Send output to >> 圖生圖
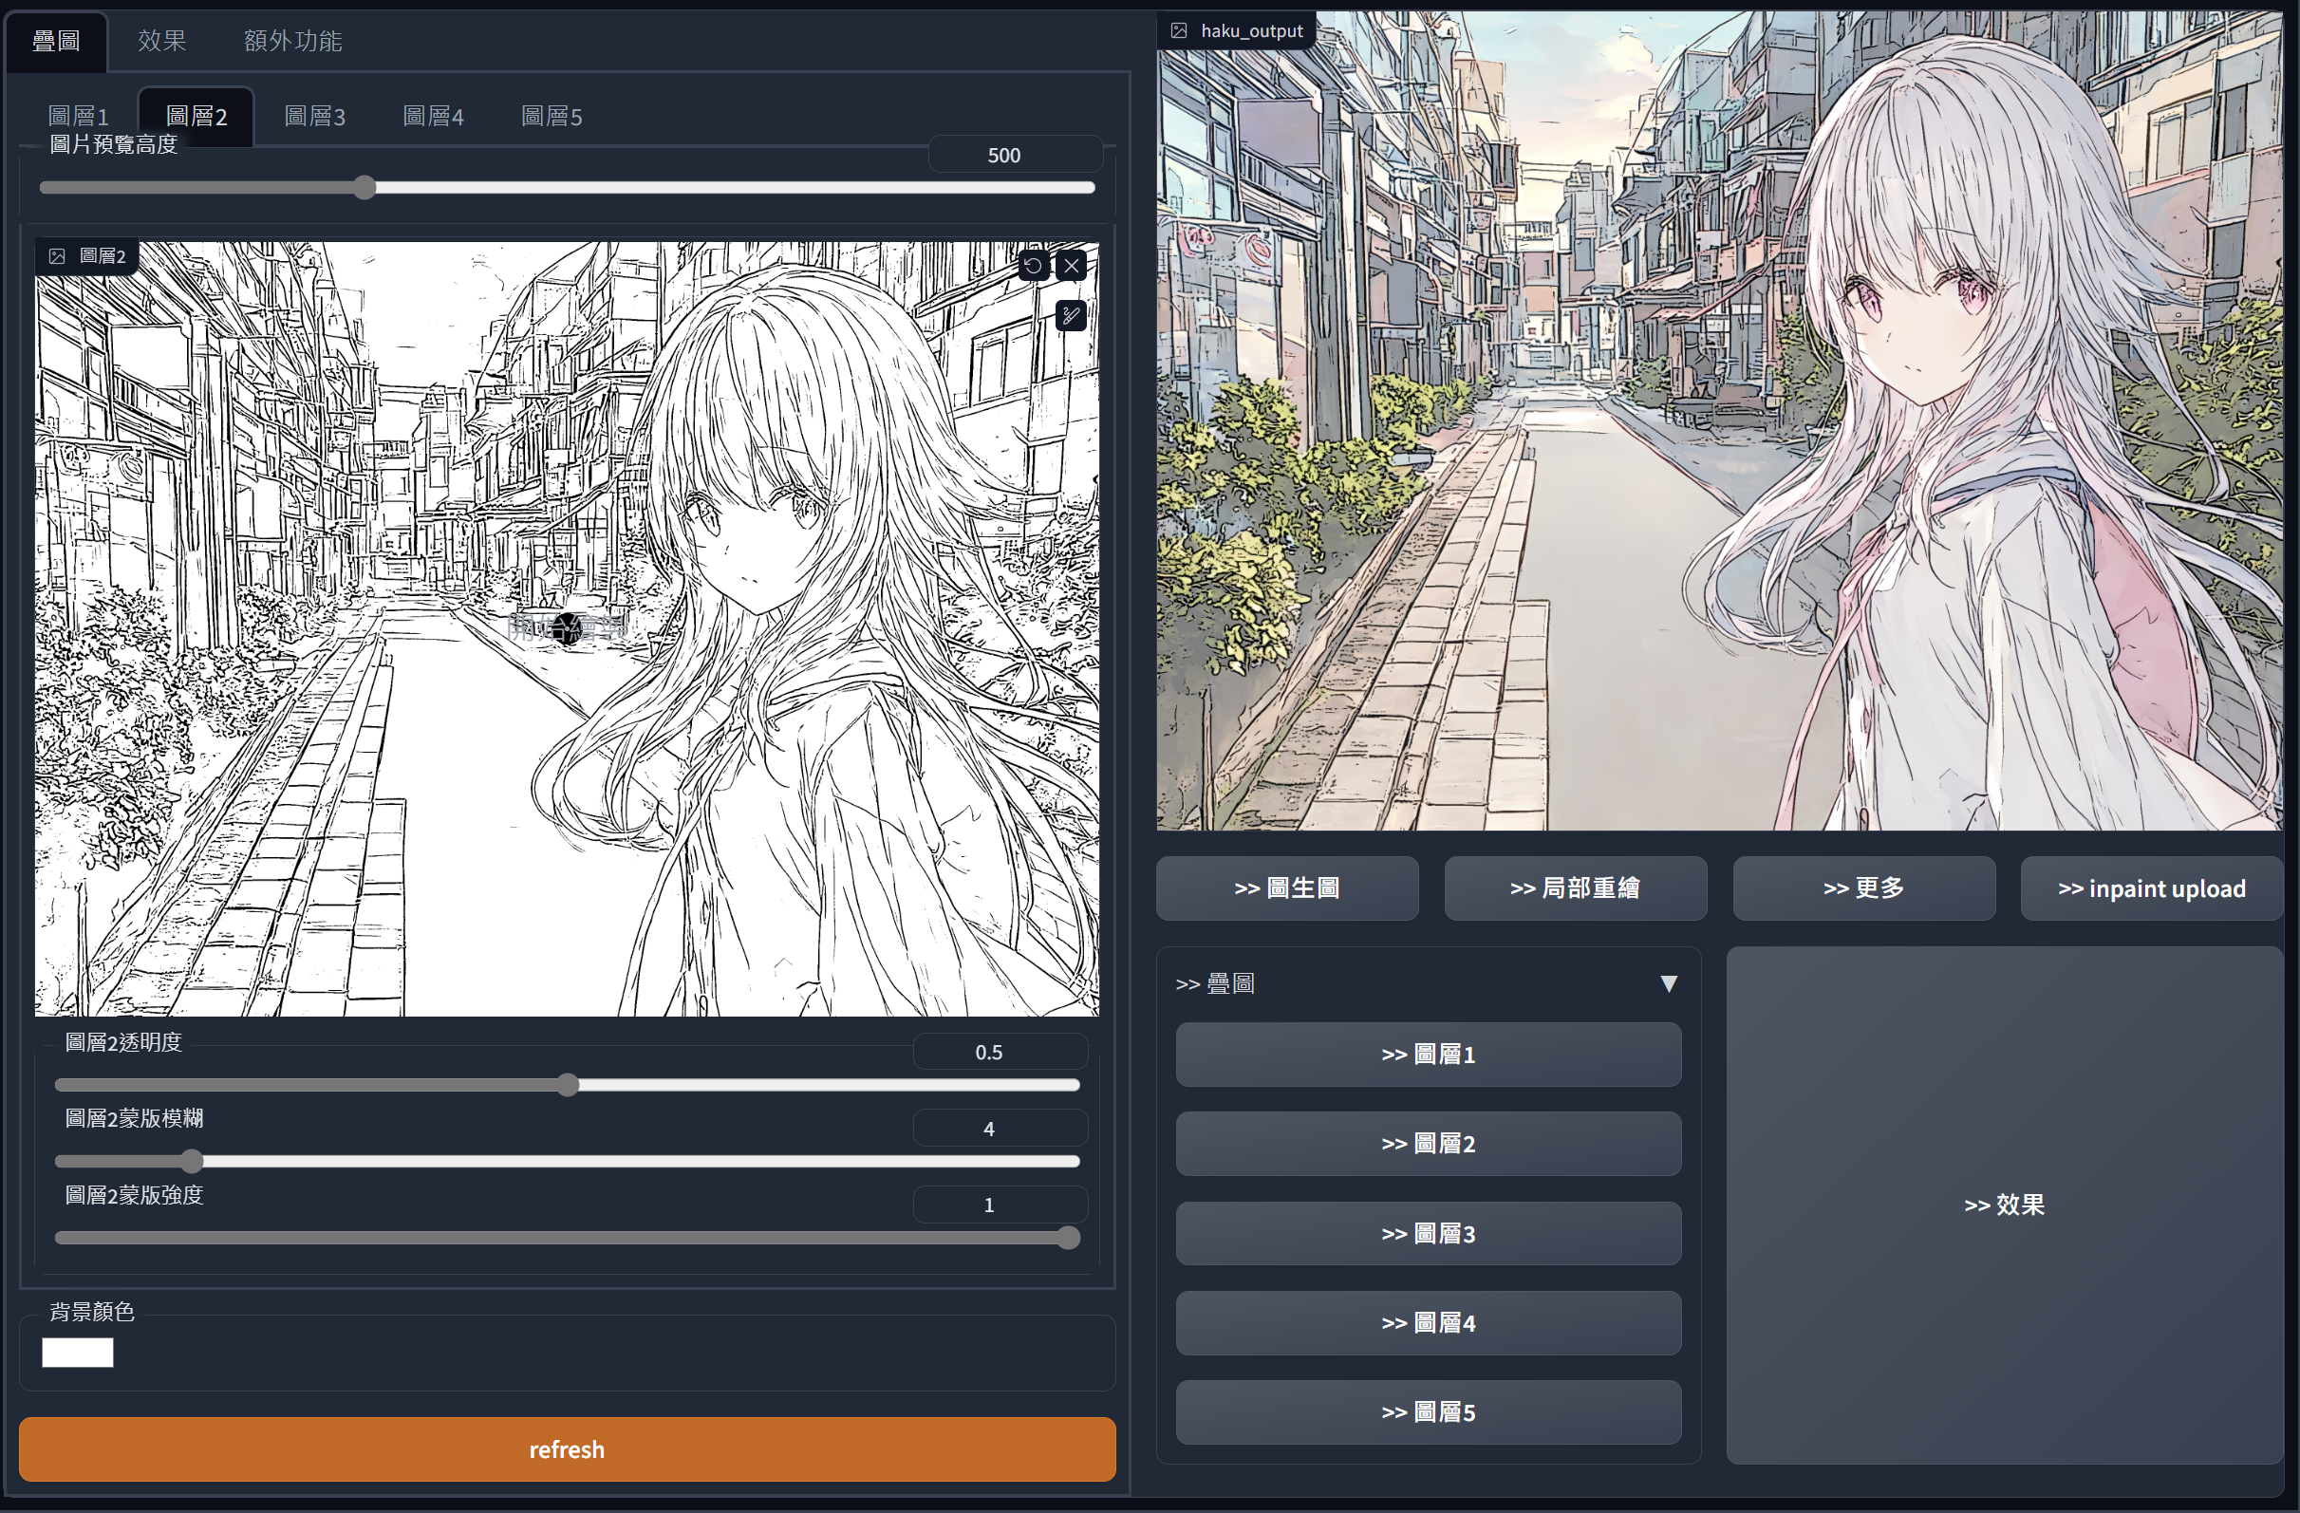This screenshot has width=2300, height=1513. [x=1287, y=887]
